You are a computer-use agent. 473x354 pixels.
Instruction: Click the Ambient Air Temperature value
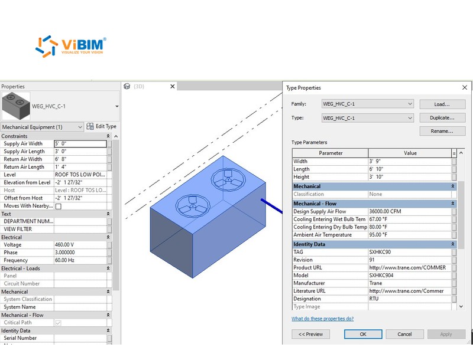[x=410, y=235]
